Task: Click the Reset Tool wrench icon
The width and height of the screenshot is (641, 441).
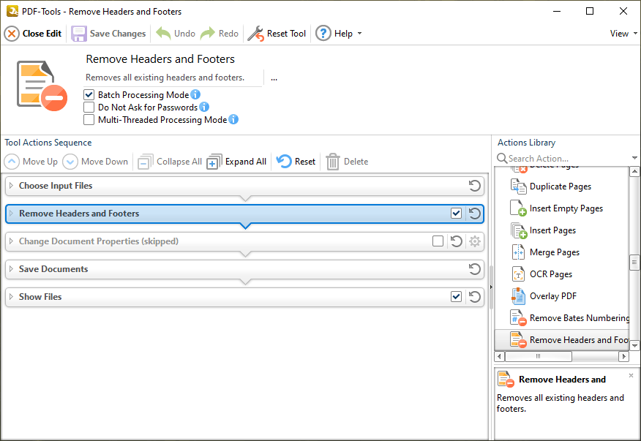Action: pos(256,34)
